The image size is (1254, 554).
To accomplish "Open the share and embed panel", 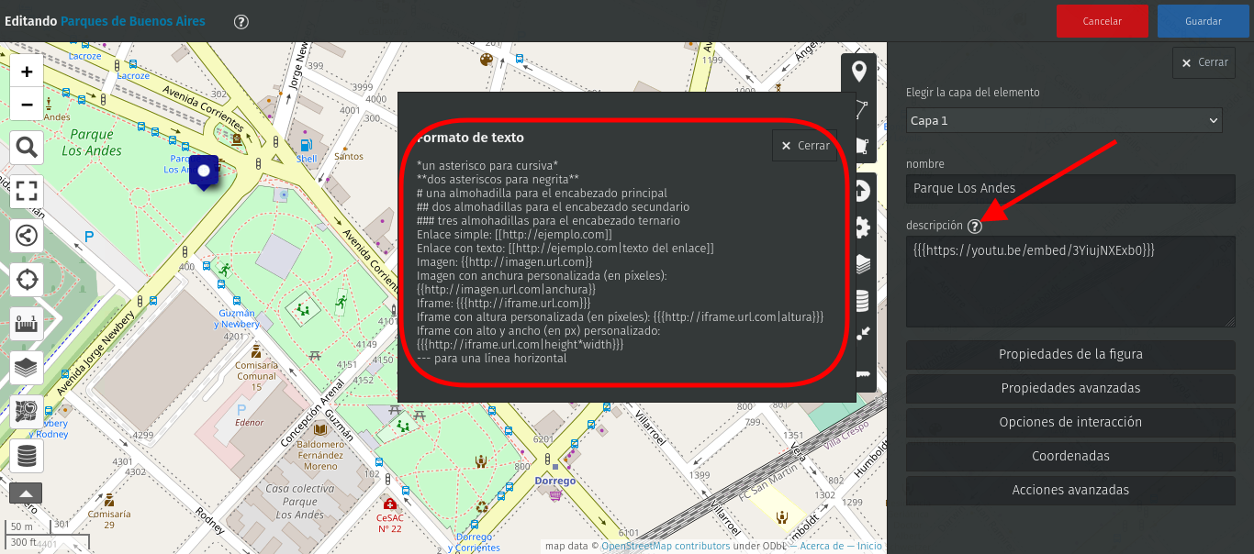I will [x=27, y=235].
